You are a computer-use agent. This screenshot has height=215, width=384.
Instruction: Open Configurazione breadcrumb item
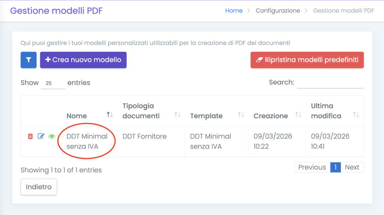coord(278,10)
